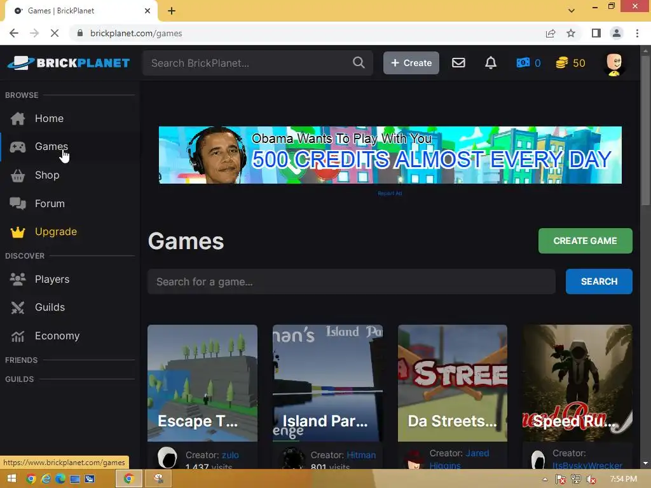Open the Windows Start button

(x=11, y=479)
